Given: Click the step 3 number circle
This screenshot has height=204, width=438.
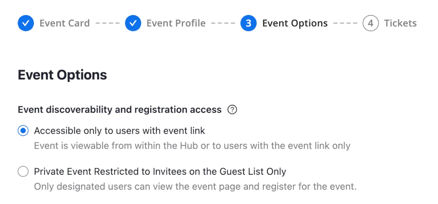Looking at the screenshot, I should [248, 23].
